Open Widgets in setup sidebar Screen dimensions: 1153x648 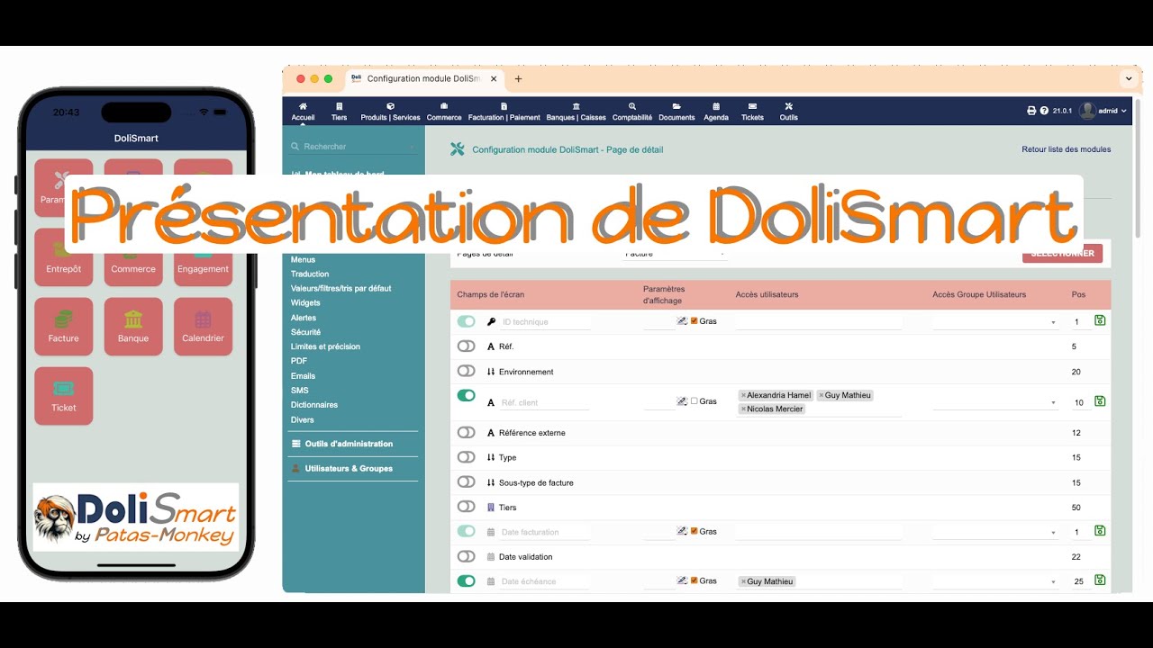point(305,302)
